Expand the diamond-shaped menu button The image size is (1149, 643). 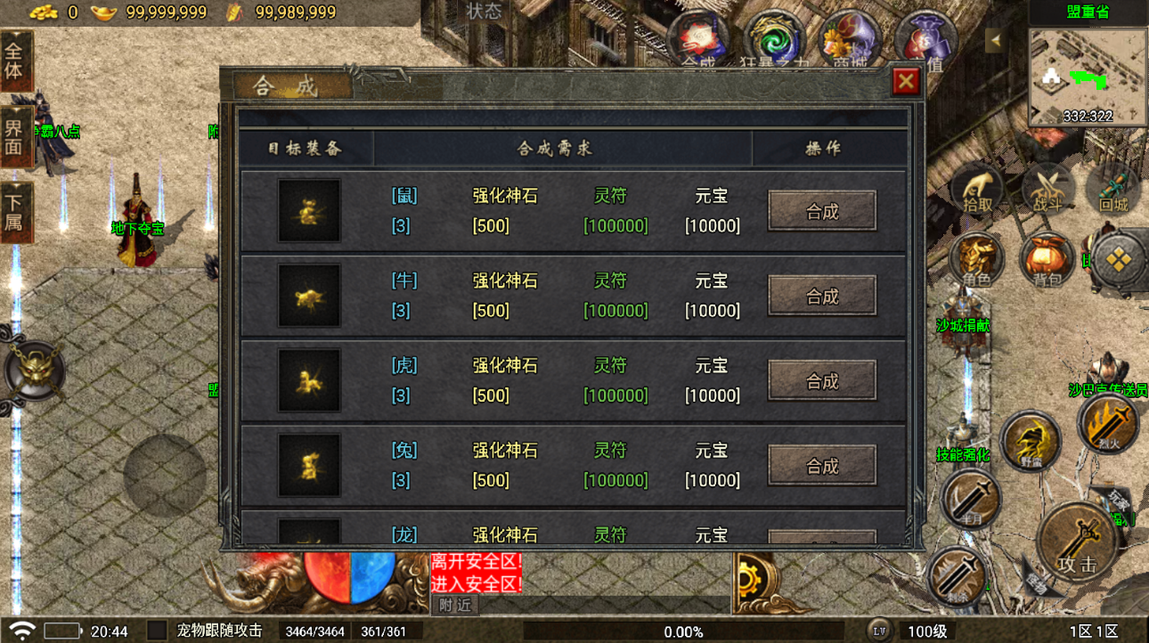point(1119,260)
